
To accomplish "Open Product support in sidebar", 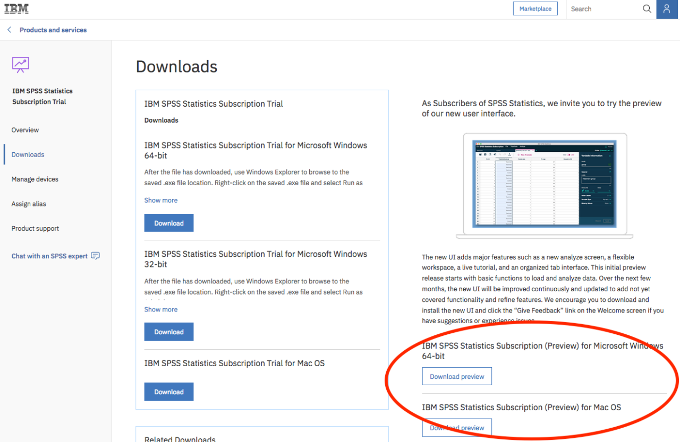I will pos(35,229).
